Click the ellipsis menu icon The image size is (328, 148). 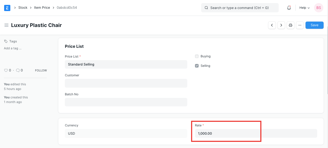[300, 25]
